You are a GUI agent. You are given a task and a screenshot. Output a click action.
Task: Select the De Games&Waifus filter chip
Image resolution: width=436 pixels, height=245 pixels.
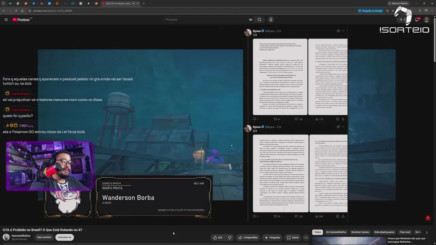point(336,232)
